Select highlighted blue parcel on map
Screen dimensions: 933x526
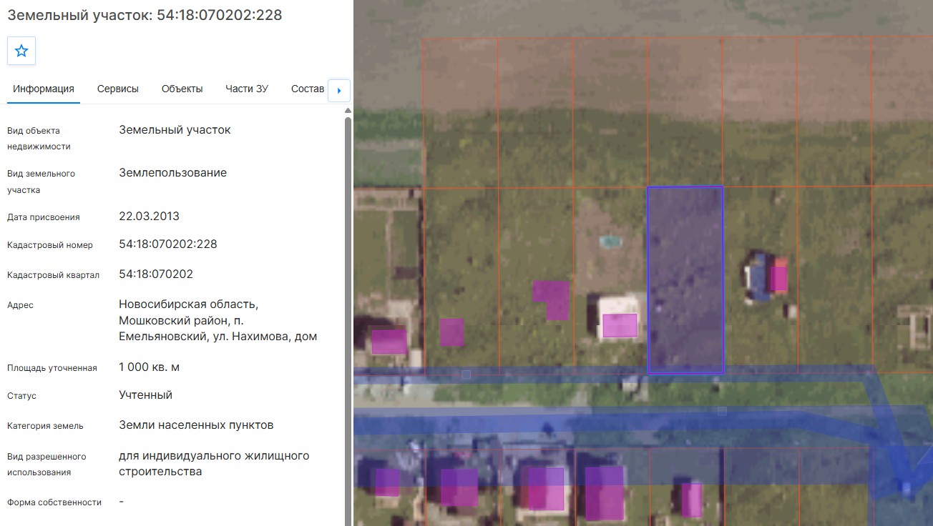click(x=685, y=280)
